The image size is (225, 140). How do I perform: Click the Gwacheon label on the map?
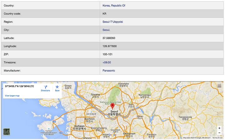click(115, 131)
